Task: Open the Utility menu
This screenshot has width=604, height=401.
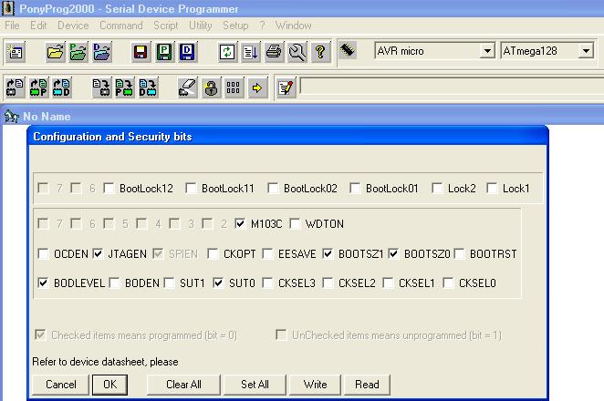Action: (201, 26)
